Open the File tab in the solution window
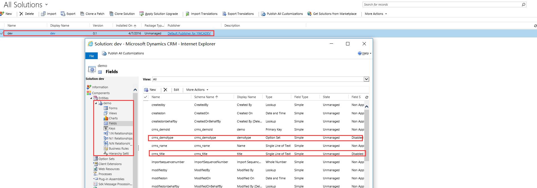The width and height of the screenshot is (537, 188). coord(92,56)
